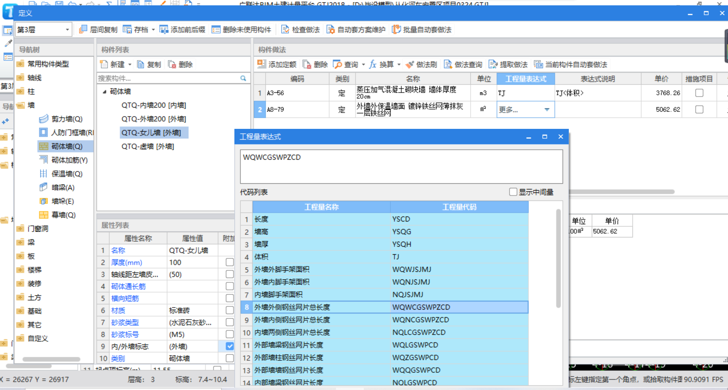Collapse the 砌体墙 tree node
The height and width of the screenshot is (390, 728).
(x=104, y=91)
